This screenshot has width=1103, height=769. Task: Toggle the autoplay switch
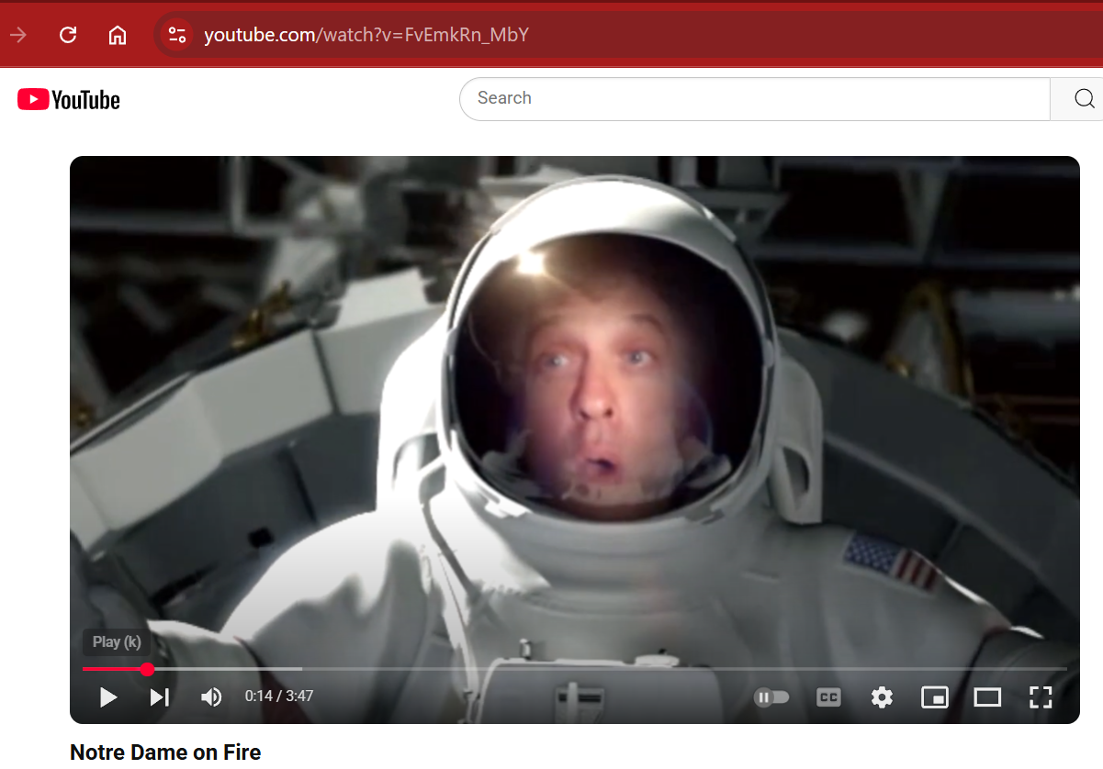click(771, 697)
